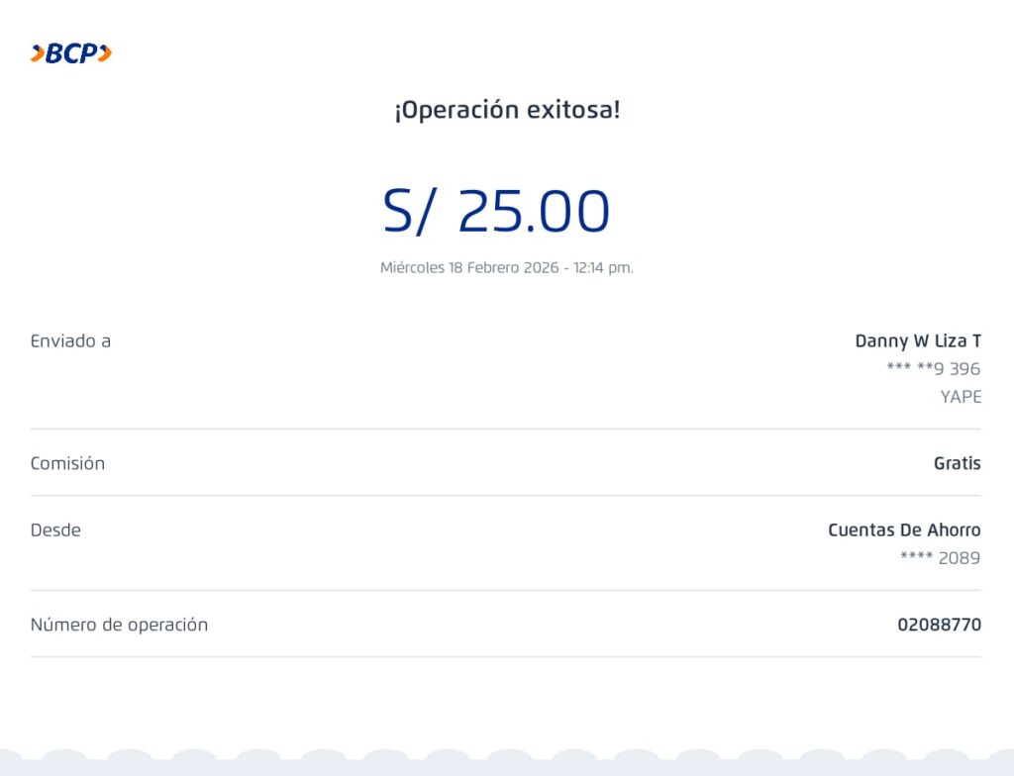The image size is (1014, 776).
Task: Click the "Comisión" label
Action: pyautogui.click(x=67, y=463)
